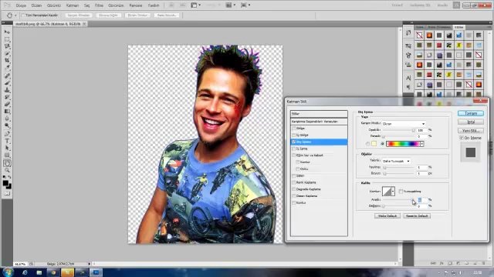Viewport: 494px width, 277px height.
Task: Click the Yeni Stil button
Action: tap(471, 130)
